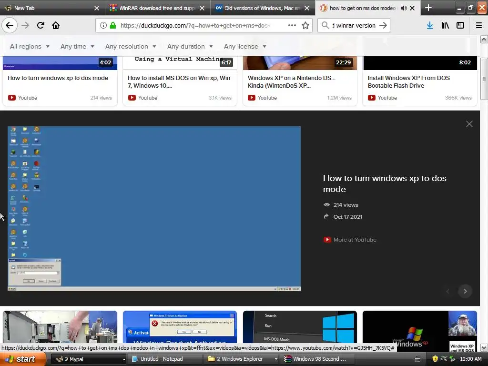This screenshot has height=366, width=488.
Task: Click the Start button
Action: coord(22,359)
